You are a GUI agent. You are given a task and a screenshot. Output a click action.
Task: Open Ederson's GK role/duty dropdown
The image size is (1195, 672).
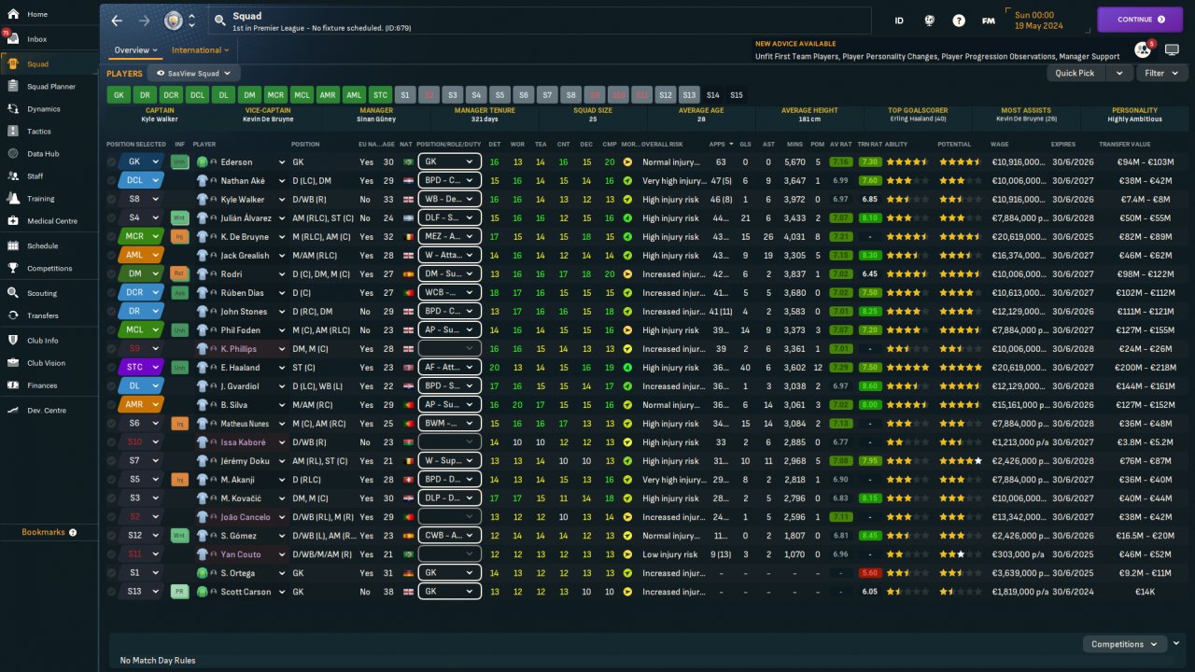click(x=450, y=162)
